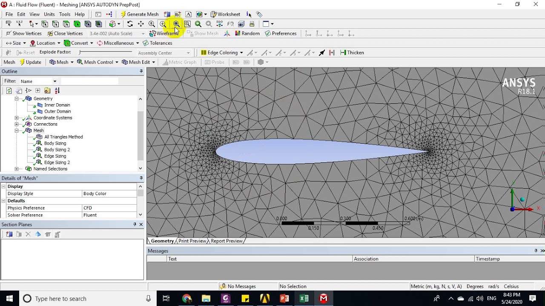The height and width of the screenshot is (306, 545).
Task: Pin the Outline panel
Action: coord(141,71)
